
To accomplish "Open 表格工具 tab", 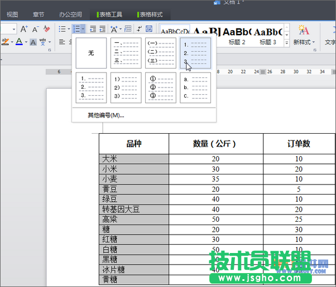I will click(109, 14).
